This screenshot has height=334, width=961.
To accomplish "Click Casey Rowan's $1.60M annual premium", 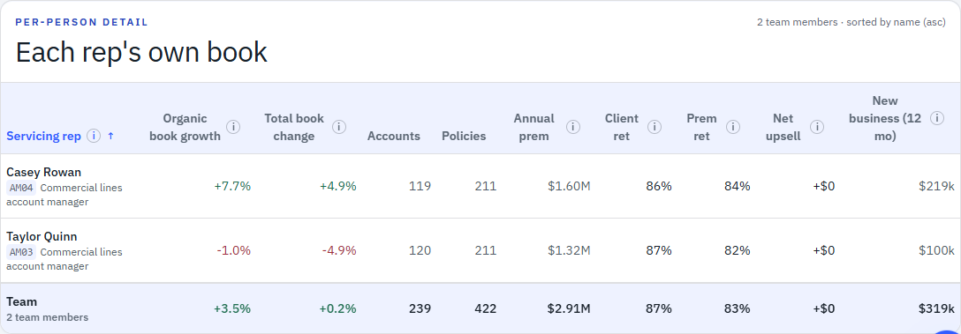I will [569, 186].
